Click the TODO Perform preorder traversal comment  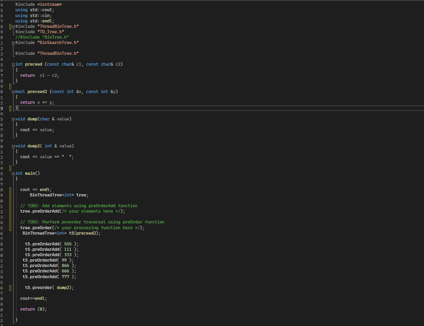click(x=92, y=222)
